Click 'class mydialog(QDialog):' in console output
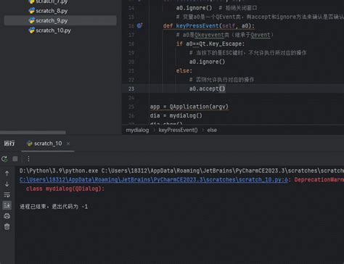Image resolution: width=344 pixels, height=264 pixels. tap(65, 189)
